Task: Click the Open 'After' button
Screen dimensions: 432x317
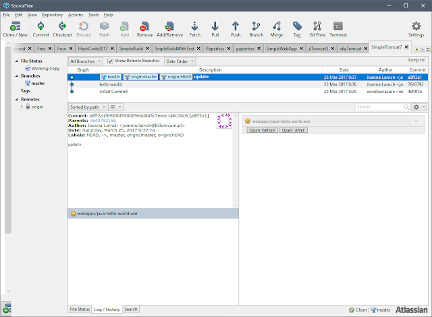Action: pyautogui.click(x=294, y=130)
